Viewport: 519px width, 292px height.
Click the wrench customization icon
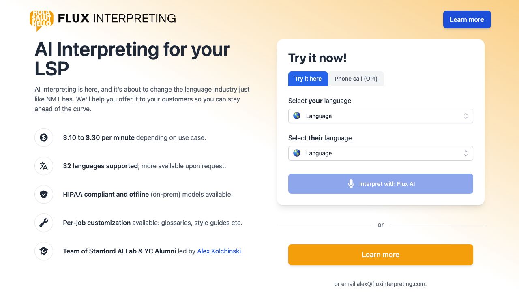(x=44, y=223)
